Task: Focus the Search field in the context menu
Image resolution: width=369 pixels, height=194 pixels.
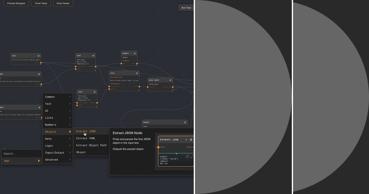Action: click(22, 153)
